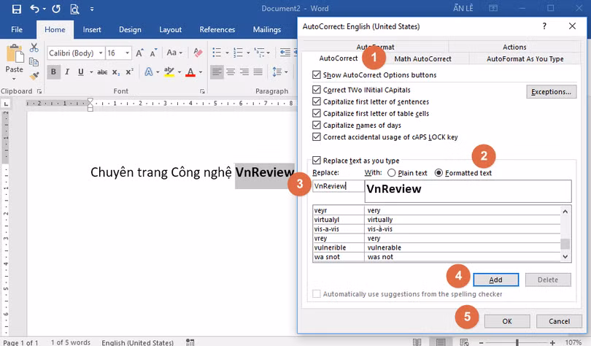Toggle Replace text as you type checkbox
Viewport: 591px width, 346px height.
coord(316,161)
